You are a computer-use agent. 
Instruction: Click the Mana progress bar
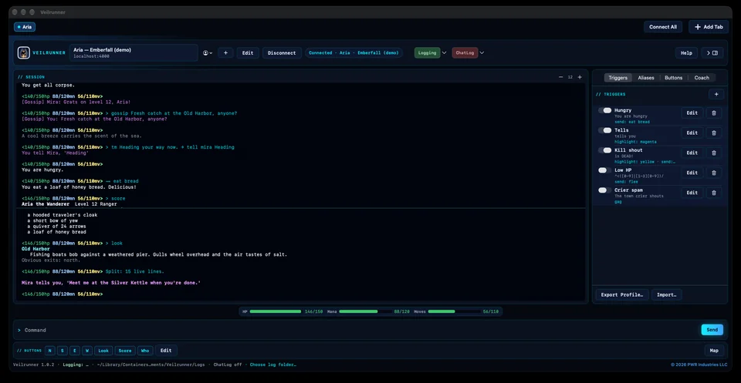pyautogui.click(x=365, y=311)
